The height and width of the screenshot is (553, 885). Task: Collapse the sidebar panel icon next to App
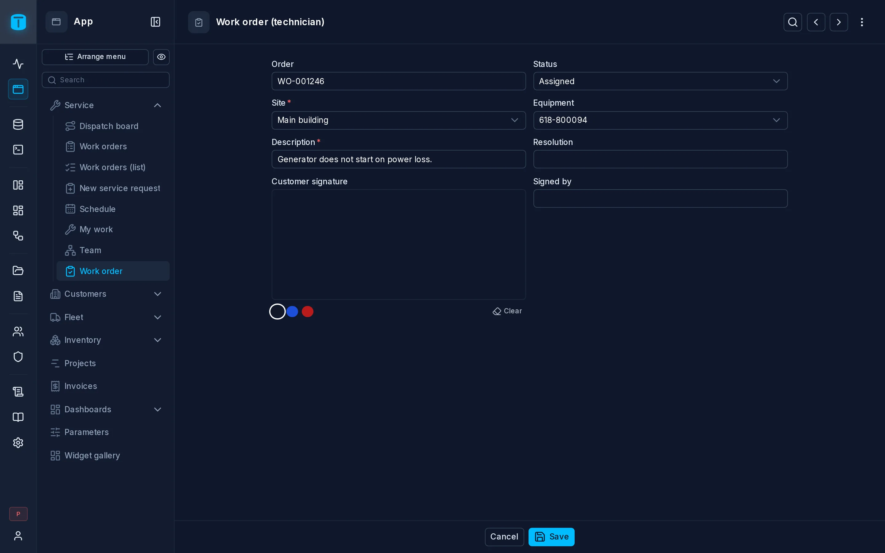(x=155, y=22)
